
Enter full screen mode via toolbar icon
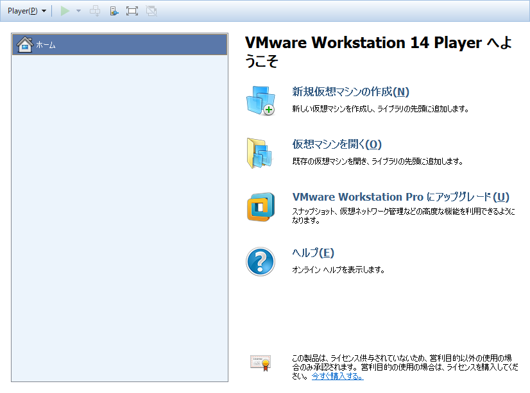point(132,11)
